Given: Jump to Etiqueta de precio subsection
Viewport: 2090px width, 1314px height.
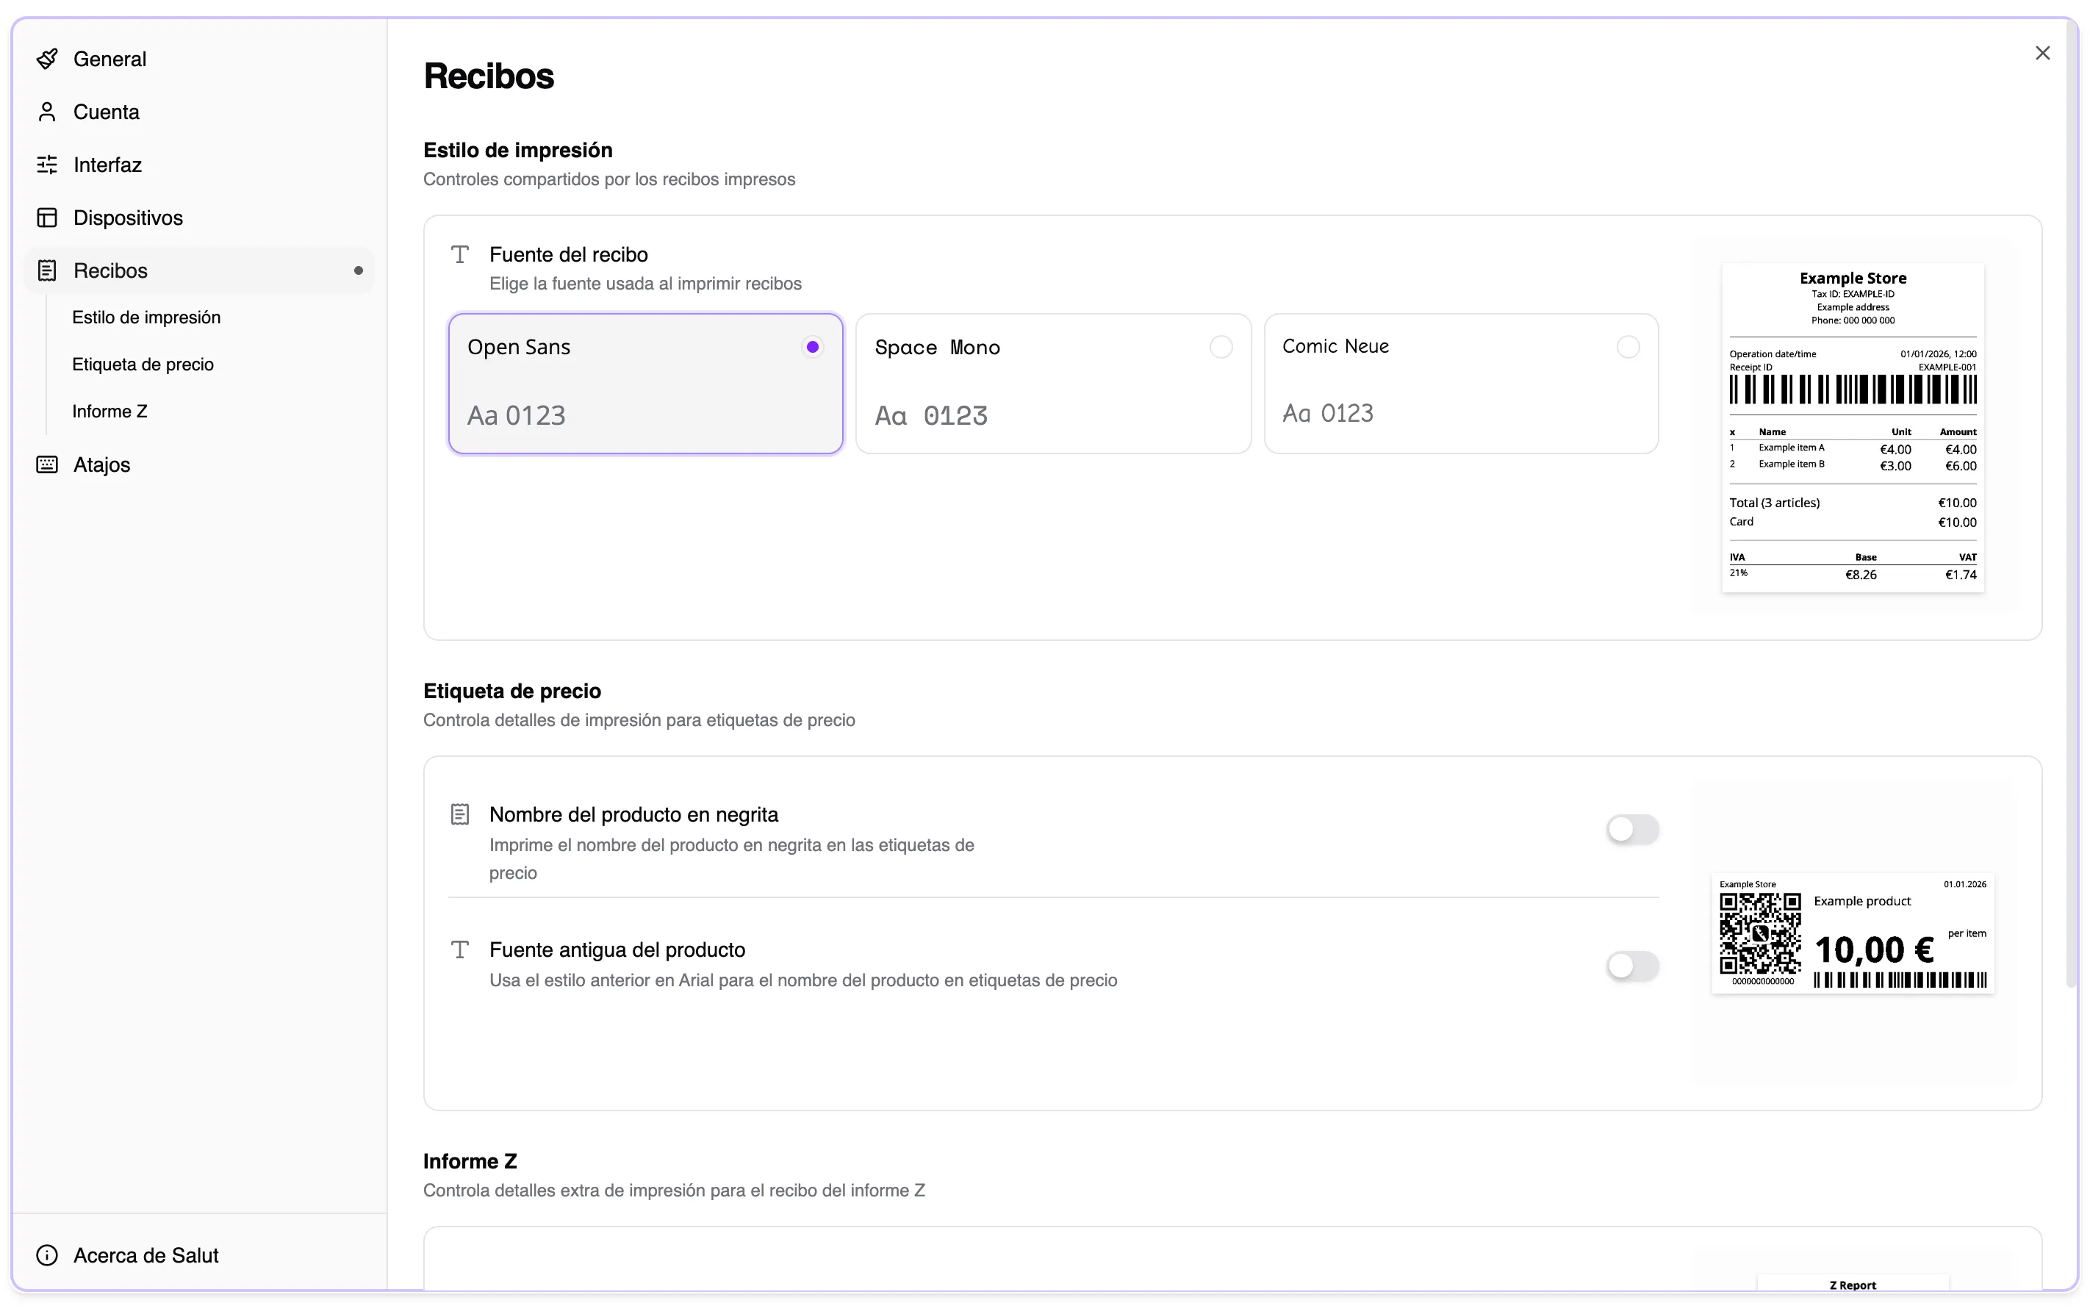Looking at the screenshot, I should 143,365.
